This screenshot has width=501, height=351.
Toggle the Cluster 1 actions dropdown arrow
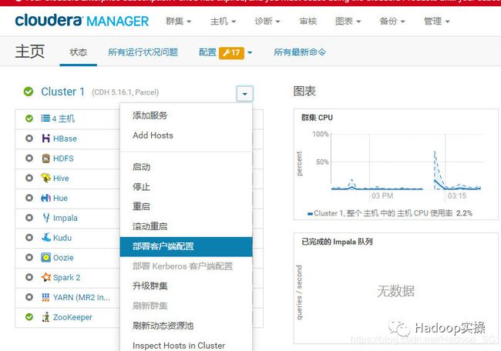[245, 94]
